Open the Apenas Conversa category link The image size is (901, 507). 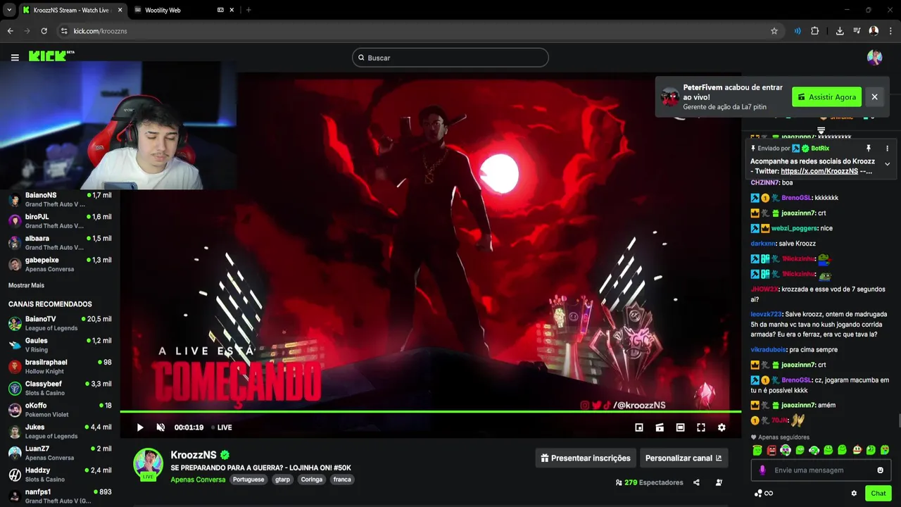pos(198,480)
